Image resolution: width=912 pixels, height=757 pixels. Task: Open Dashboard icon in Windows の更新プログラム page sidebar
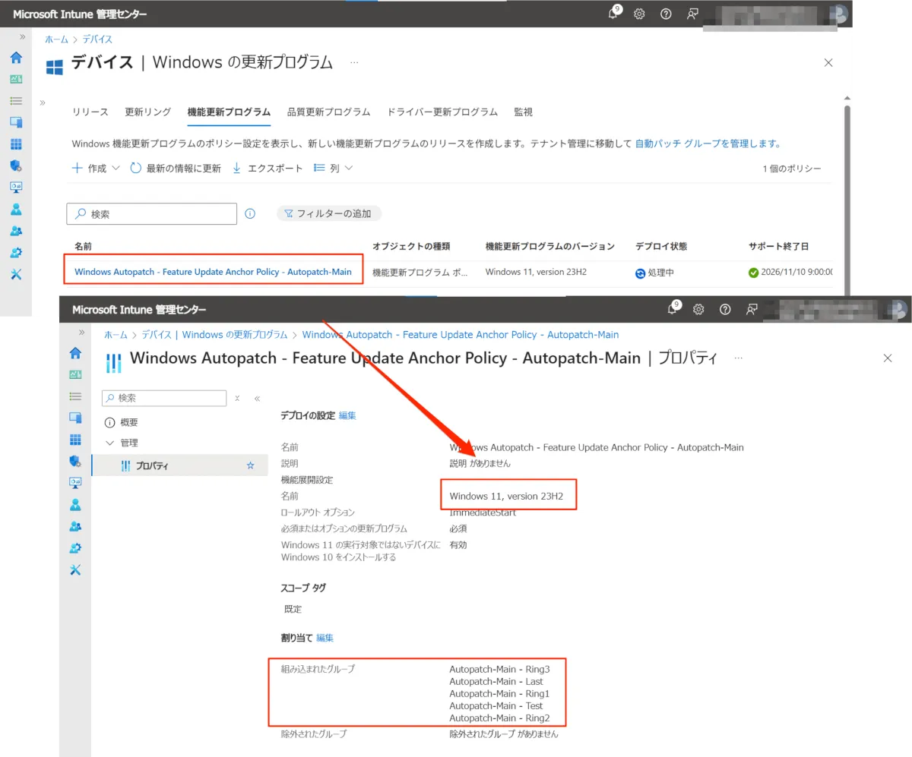(x=16, y=79)
